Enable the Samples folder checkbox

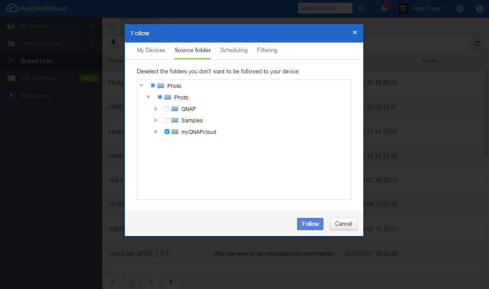[x=167, y=120]
